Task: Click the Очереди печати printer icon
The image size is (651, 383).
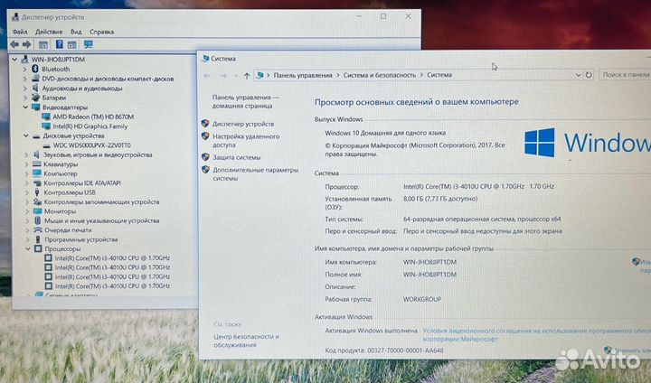Action: [38, 229]
